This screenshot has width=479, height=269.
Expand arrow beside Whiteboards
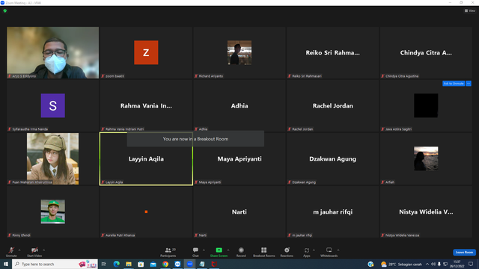coord(338,250)
